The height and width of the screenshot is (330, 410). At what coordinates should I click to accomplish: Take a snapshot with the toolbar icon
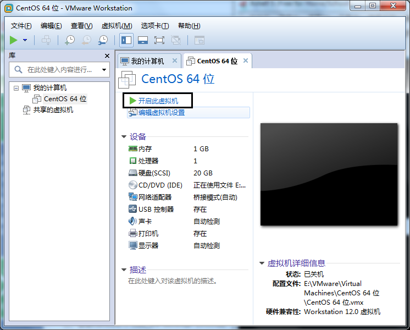click(70, 40)
